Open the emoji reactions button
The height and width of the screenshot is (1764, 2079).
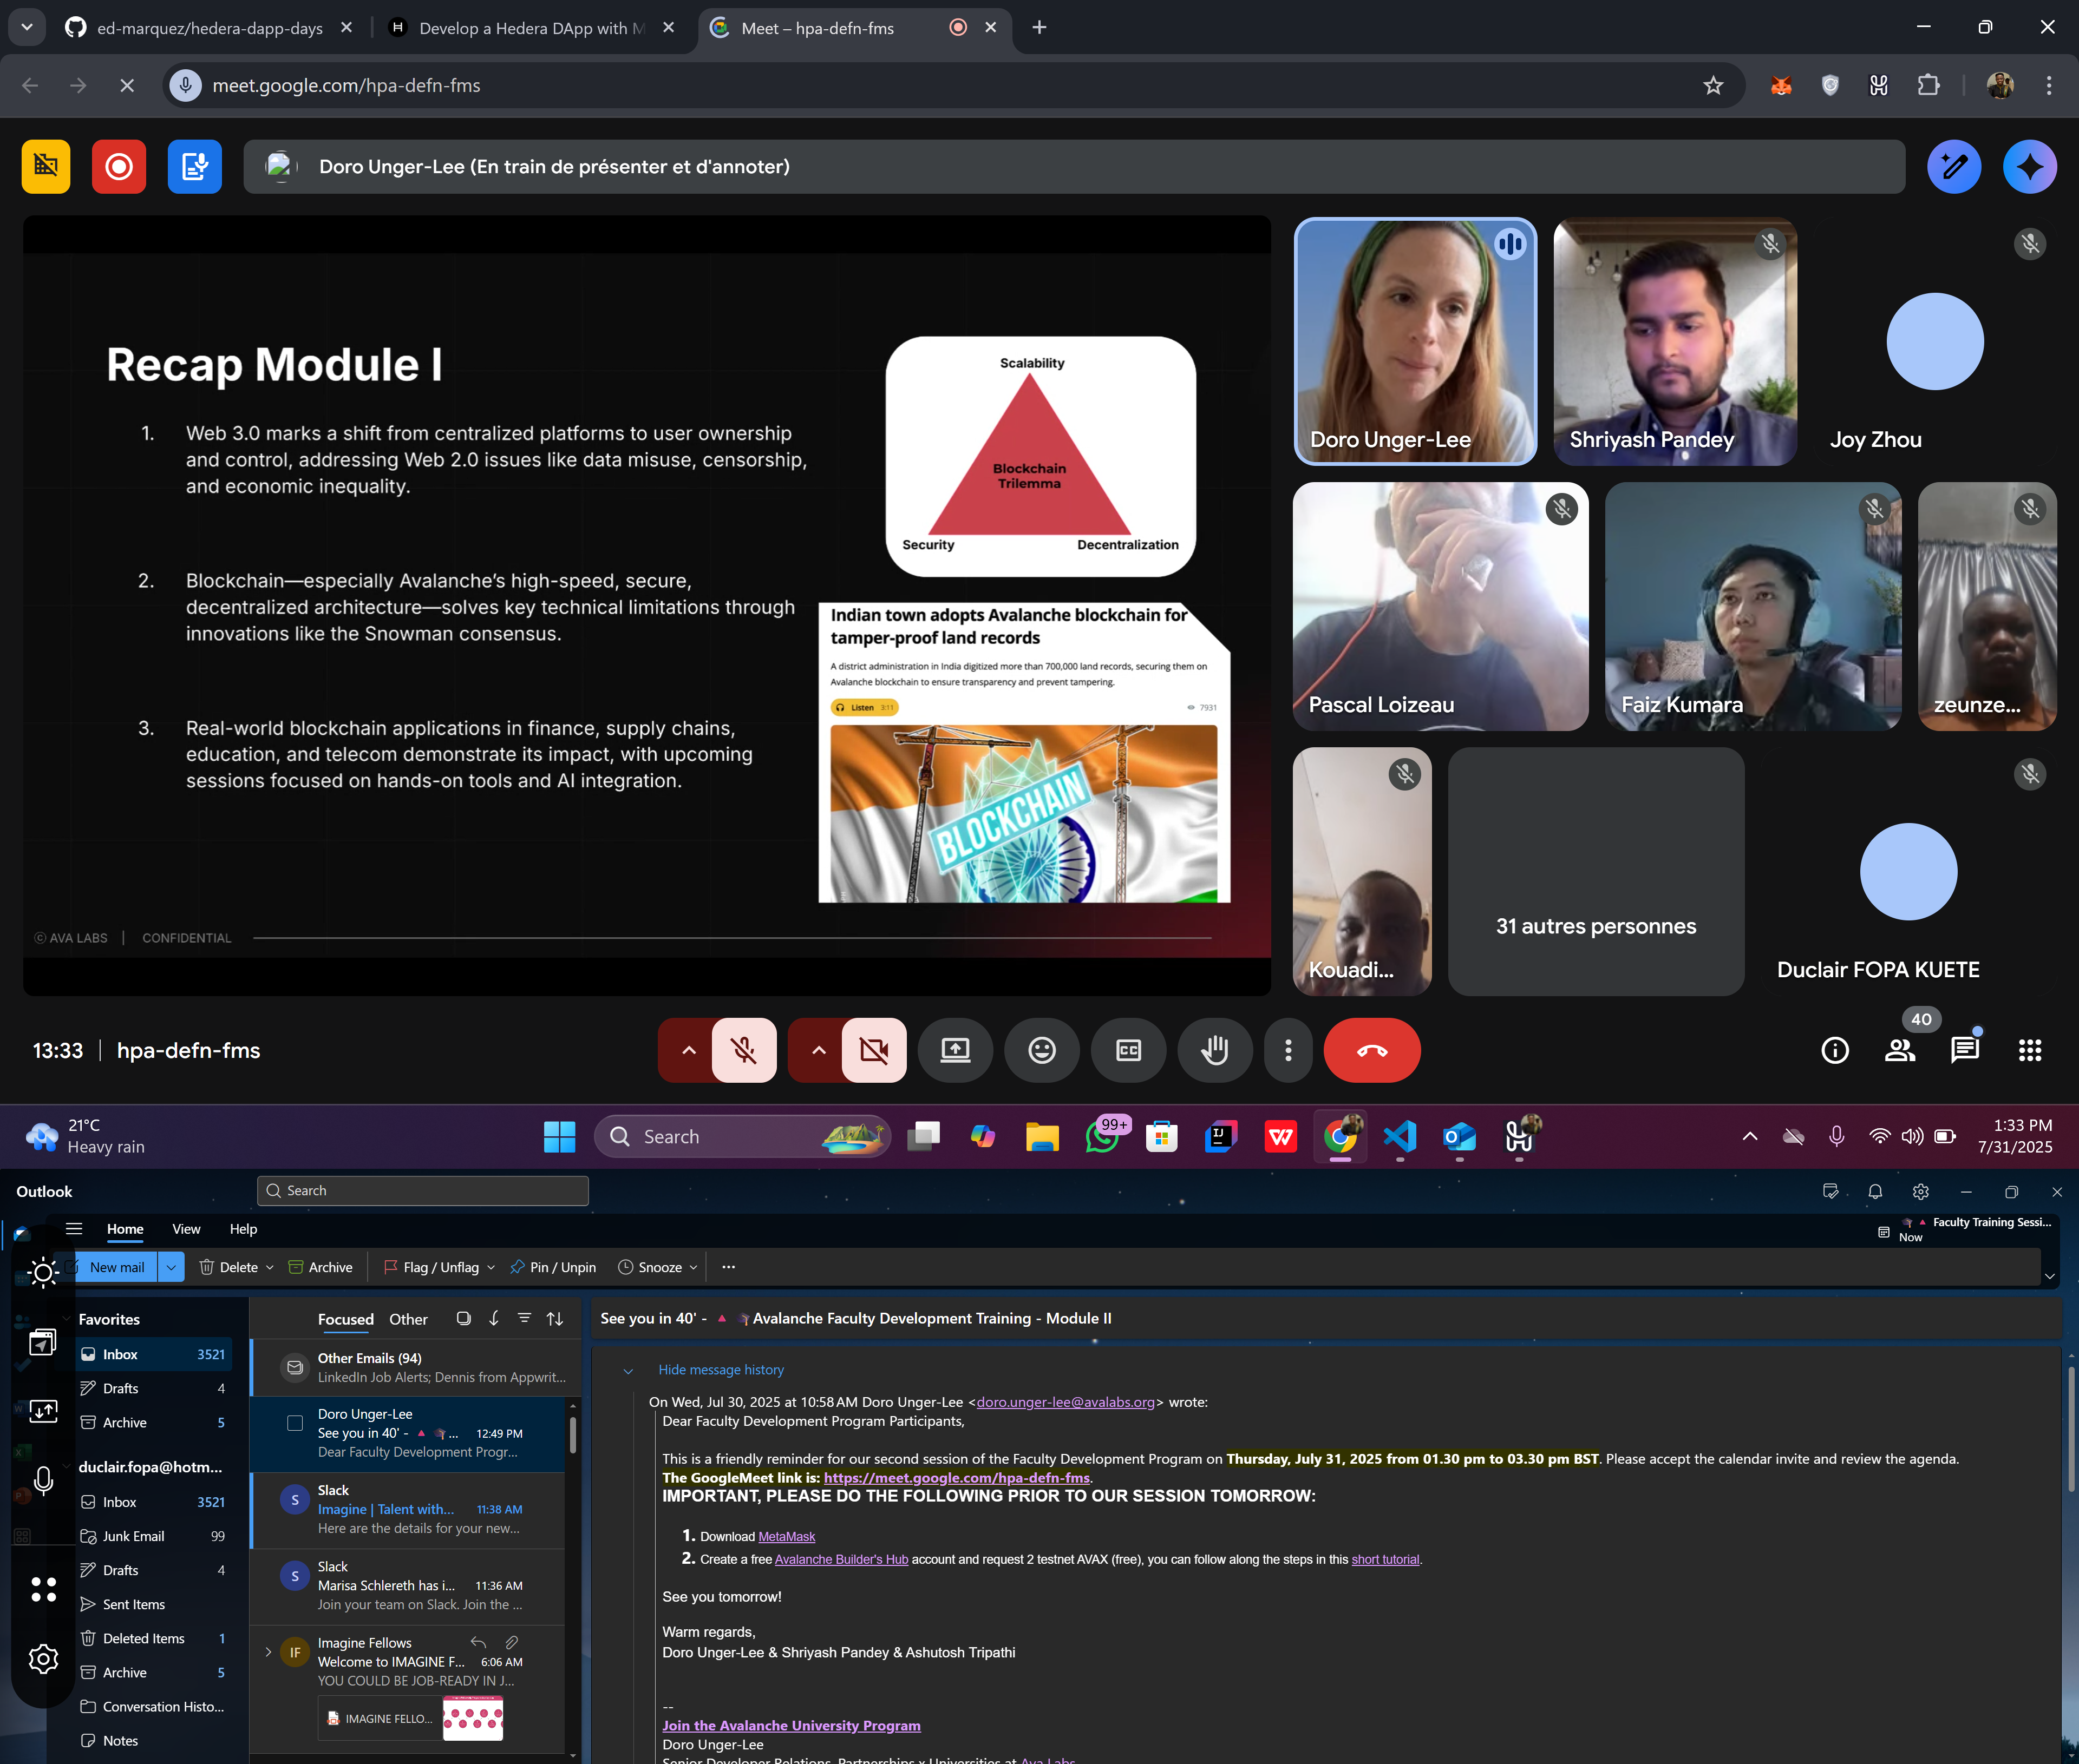pyautogui.click(x=1042, y=1050)
